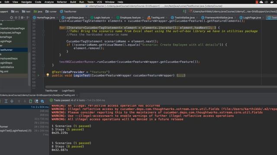Click the scroll-from-source target icon in project panel

point(12,18)
